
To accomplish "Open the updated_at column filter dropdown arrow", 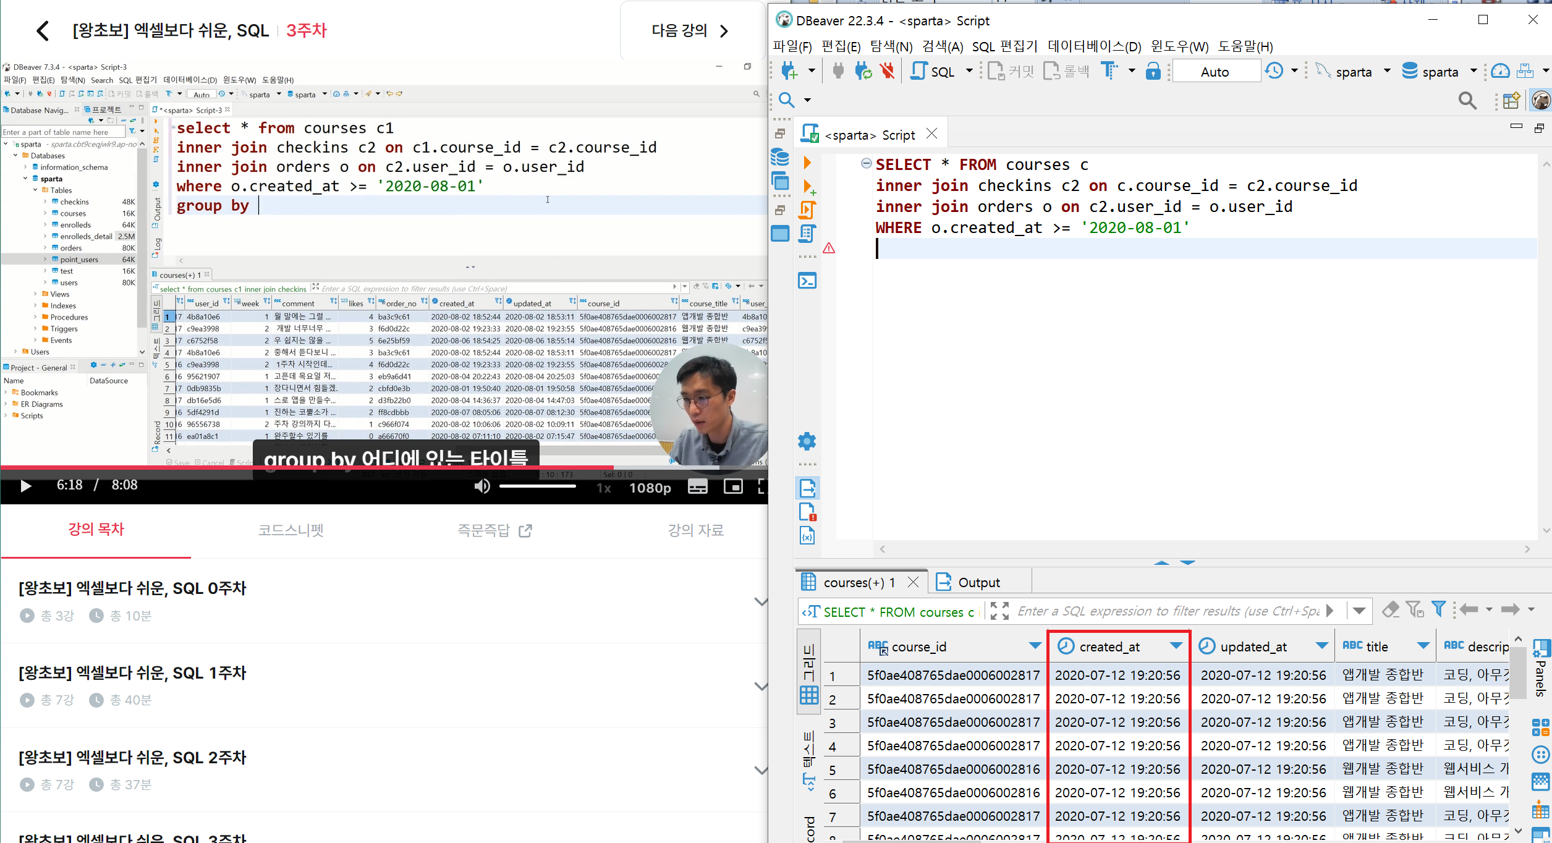I will (1321, 646).
